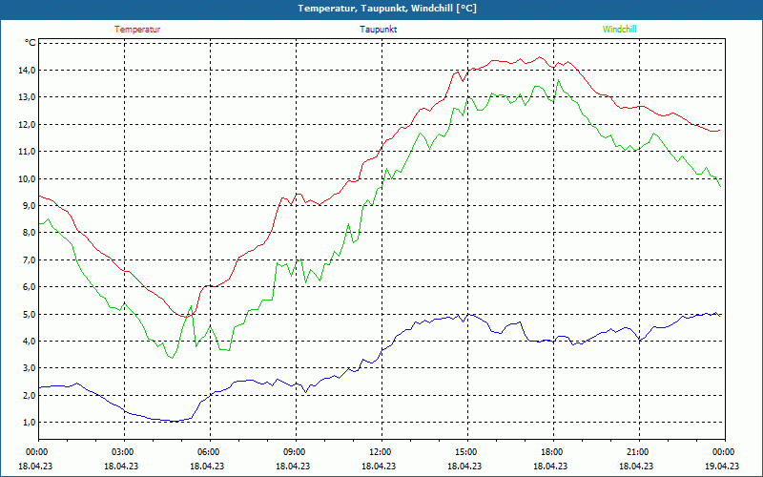Screen dimensions: 763x477
Task: Click the 18:00 time label
Action: pos(553,452)
